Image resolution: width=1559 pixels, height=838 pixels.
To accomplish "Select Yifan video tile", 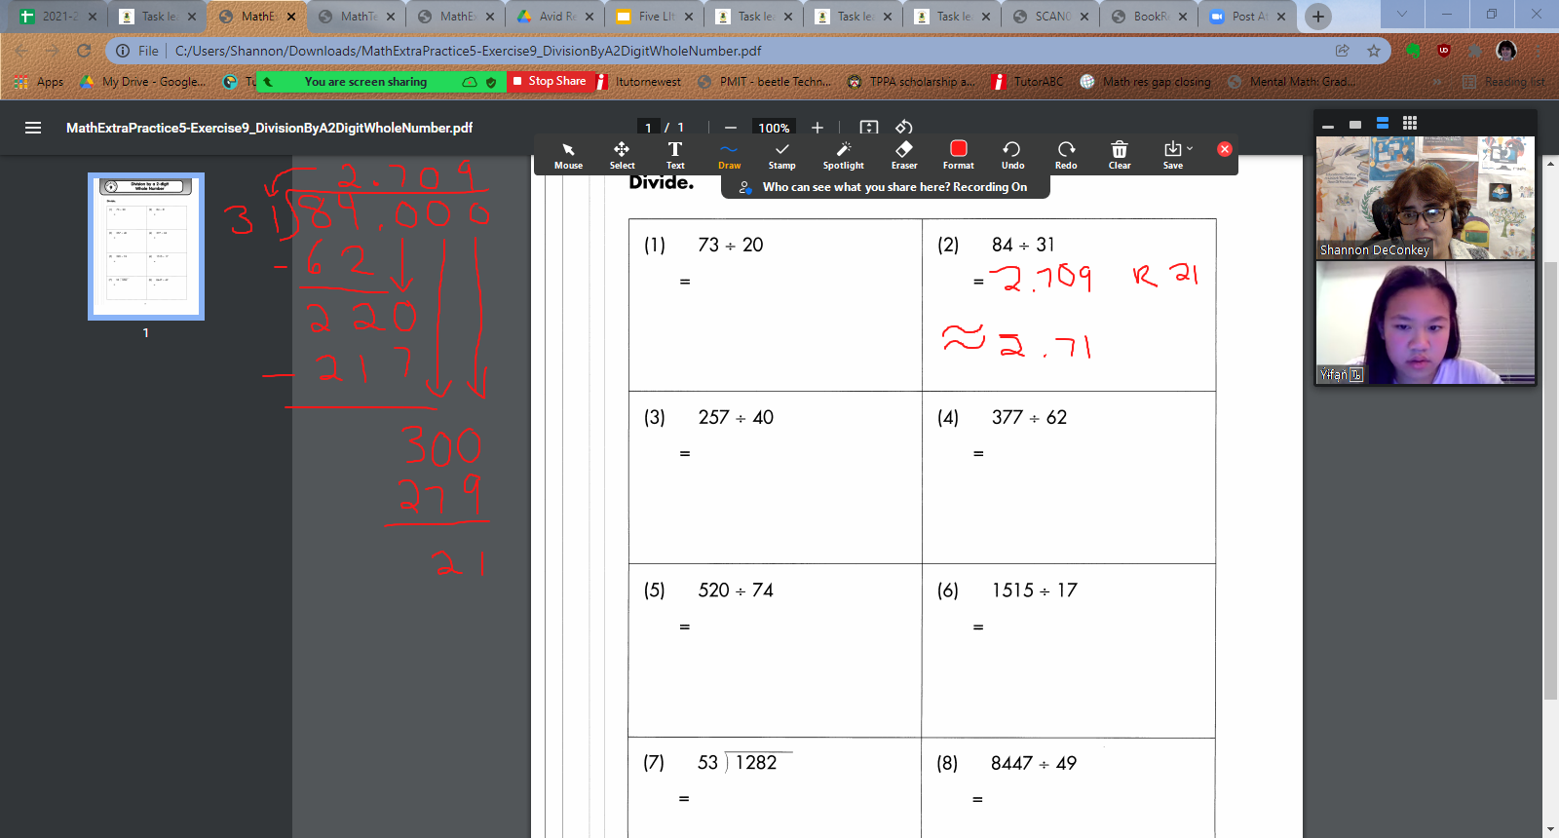I will point(1426,323).
